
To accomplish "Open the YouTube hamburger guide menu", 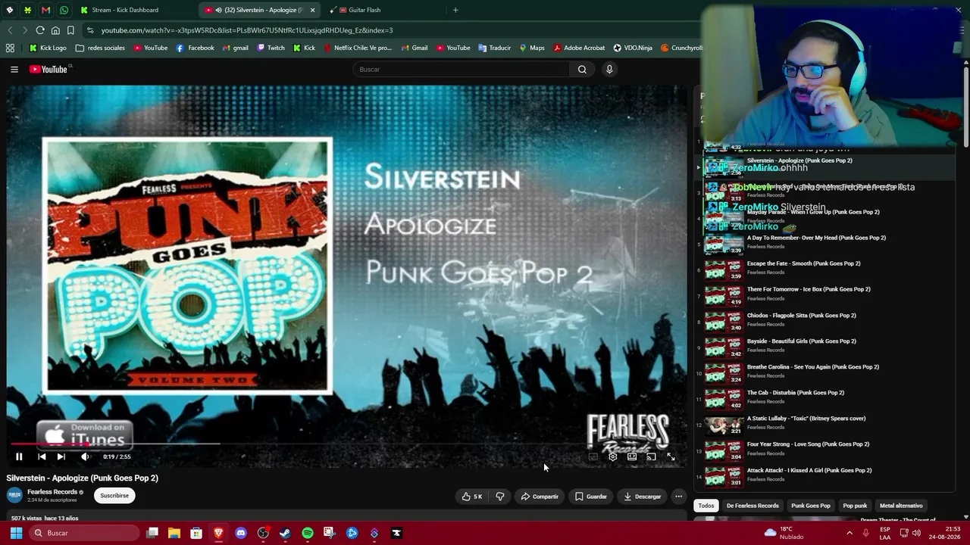I will [14, 69].
